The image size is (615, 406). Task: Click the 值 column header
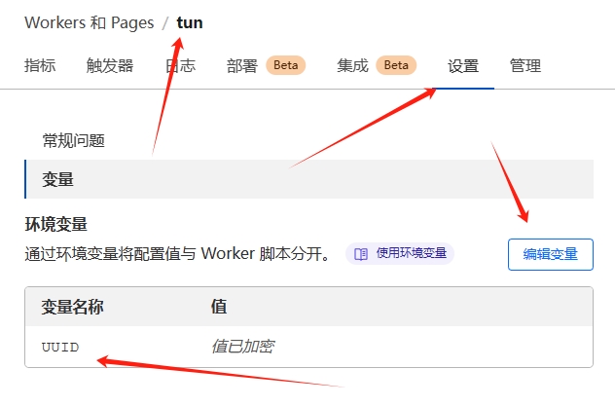(x=219, y=307)
